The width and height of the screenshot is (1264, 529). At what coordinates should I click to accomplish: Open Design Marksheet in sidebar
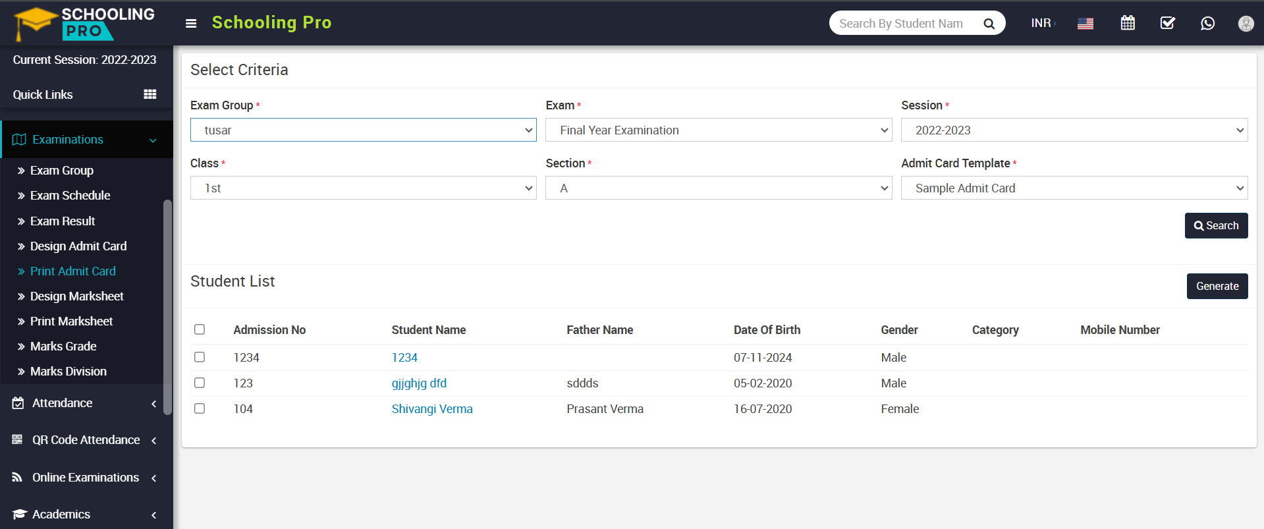(x=76, y=296)
